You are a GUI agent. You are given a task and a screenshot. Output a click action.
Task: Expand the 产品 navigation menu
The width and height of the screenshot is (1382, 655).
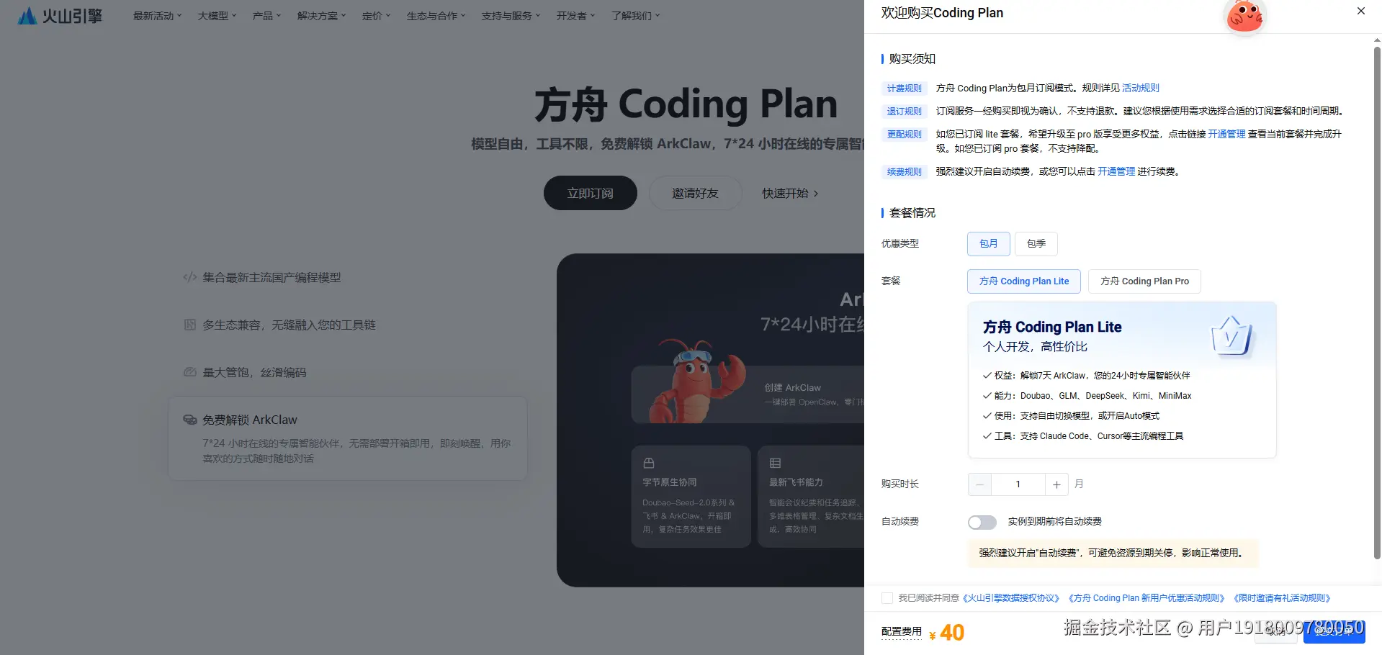pyautogui.click(x=266, y=16)
